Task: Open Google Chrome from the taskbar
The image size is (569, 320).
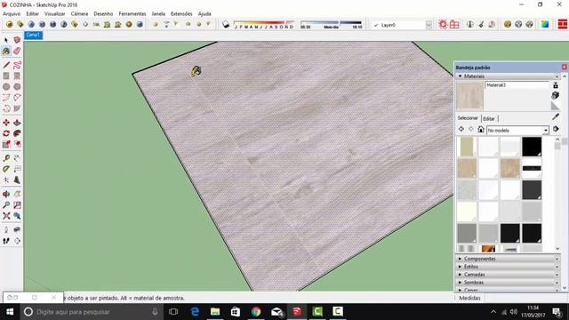Action: click(256, 312)
